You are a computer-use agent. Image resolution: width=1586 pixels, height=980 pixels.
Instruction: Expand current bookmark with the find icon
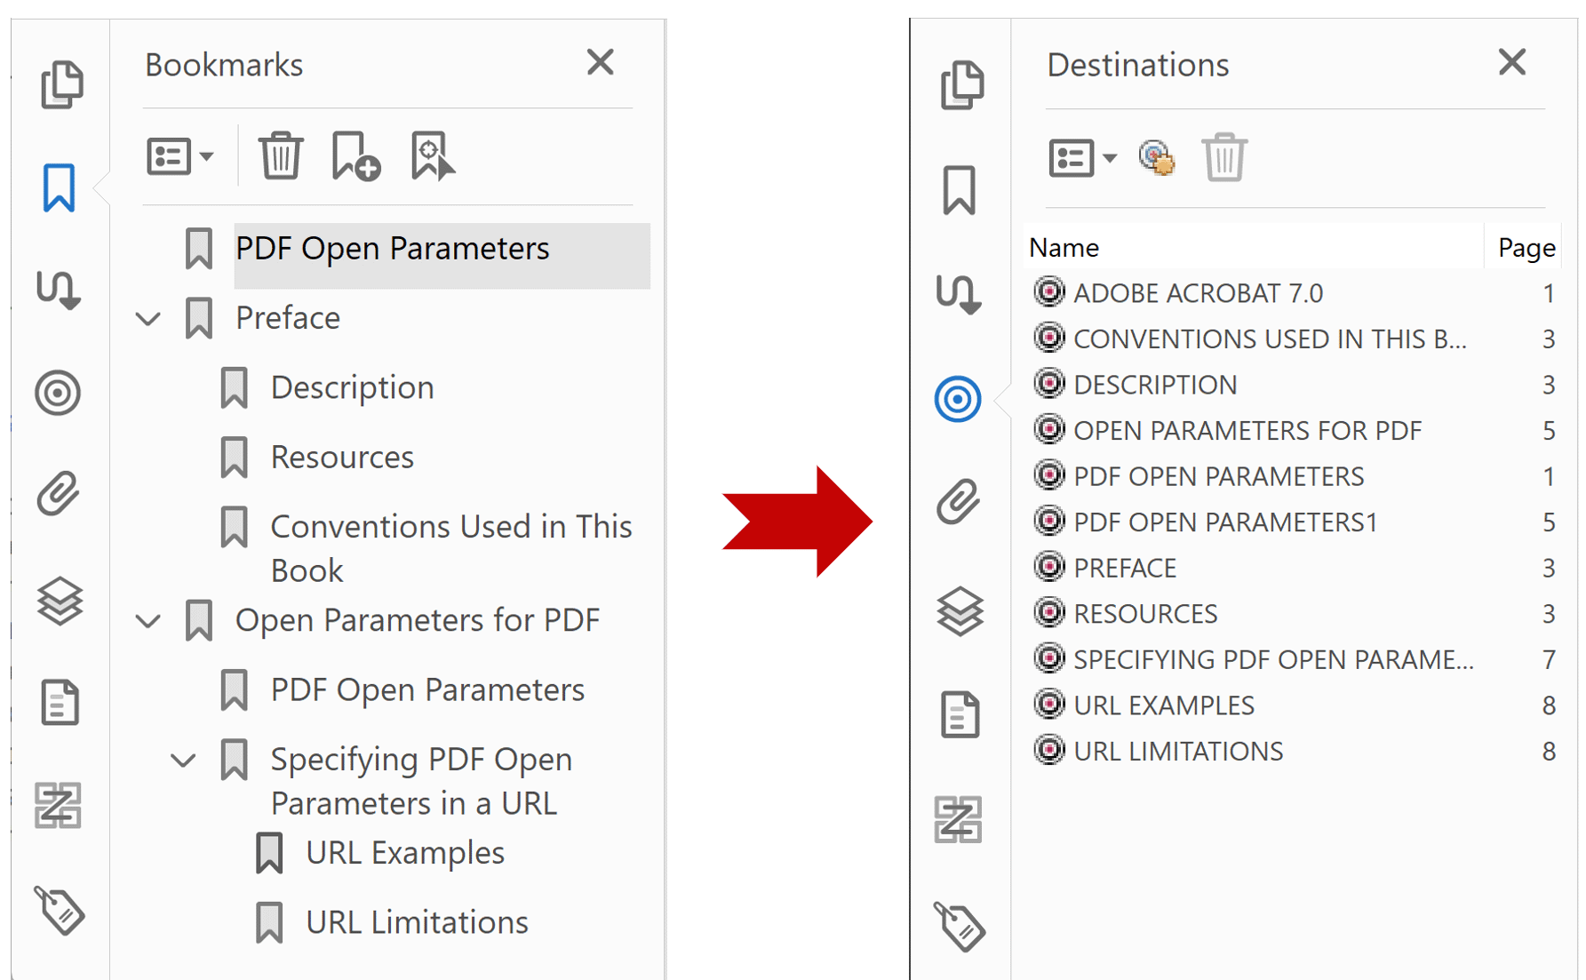click(433, 155)
